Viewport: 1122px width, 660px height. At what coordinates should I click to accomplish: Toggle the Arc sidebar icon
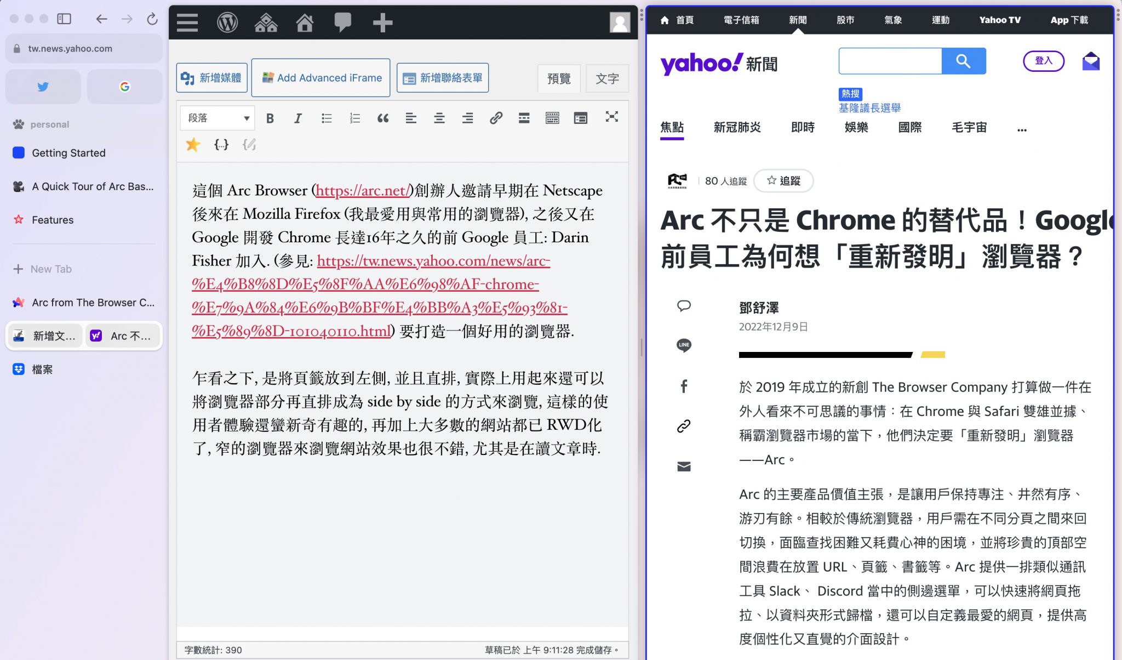pos(64,19)
